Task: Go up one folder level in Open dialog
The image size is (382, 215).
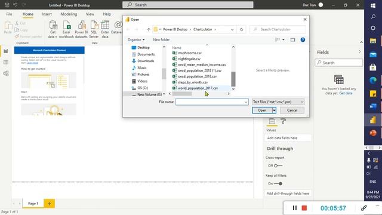Action: pos(149,29)
